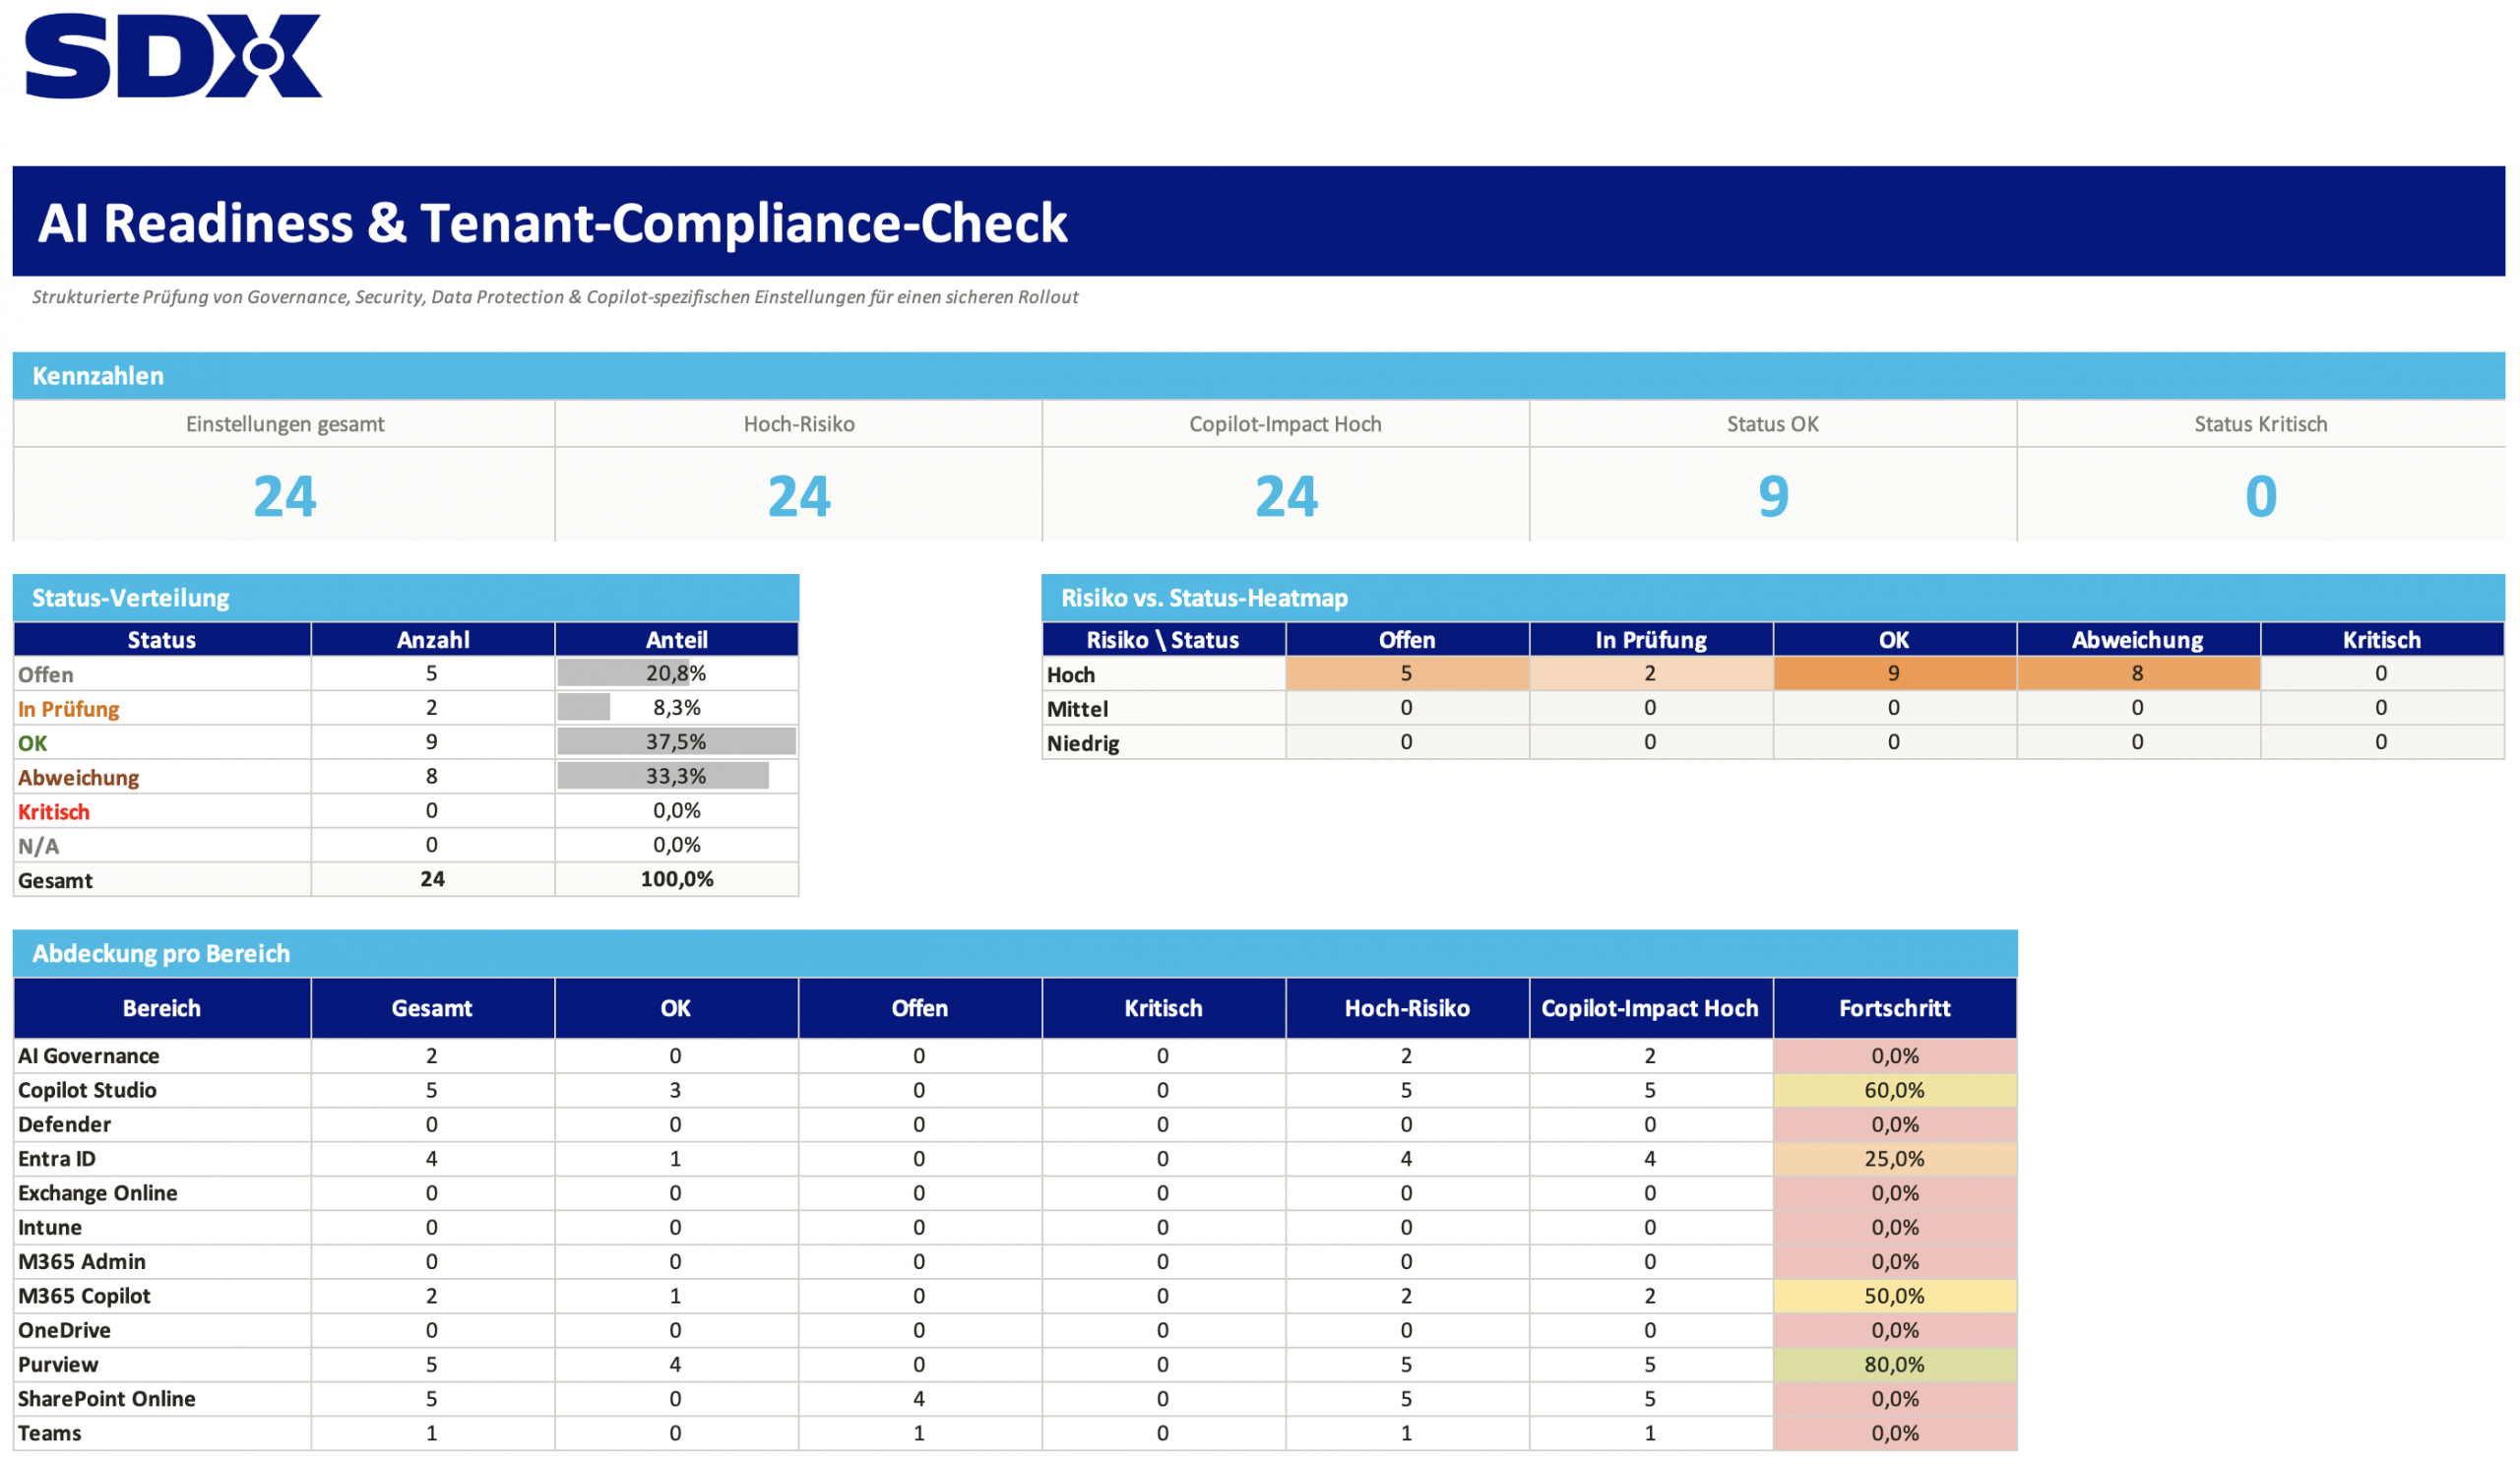Click the Fortschritt column header
The height and width of the screenshot is (1464, 2520).
[x=1895, y=1008]
